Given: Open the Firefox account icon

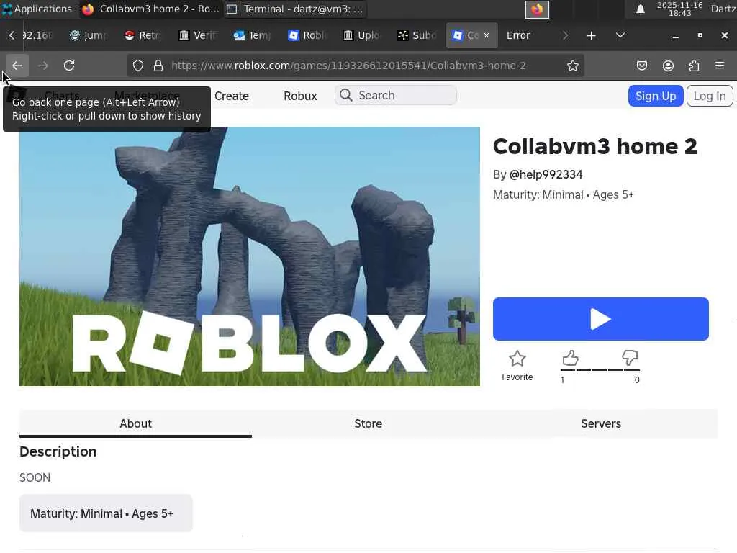Looking at the screenshot, I should click(x=668, y=66).
